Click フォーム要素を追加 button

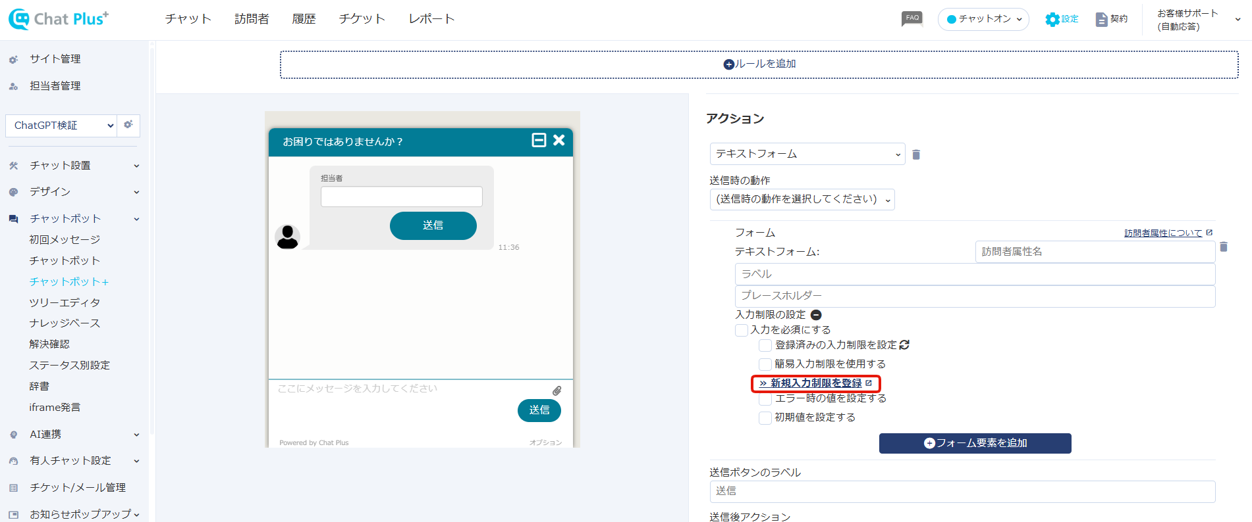975,443
